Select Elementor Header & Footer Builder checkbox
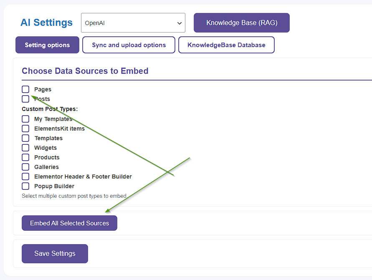This screenshot has width=372, height=280. pos(25,177)
